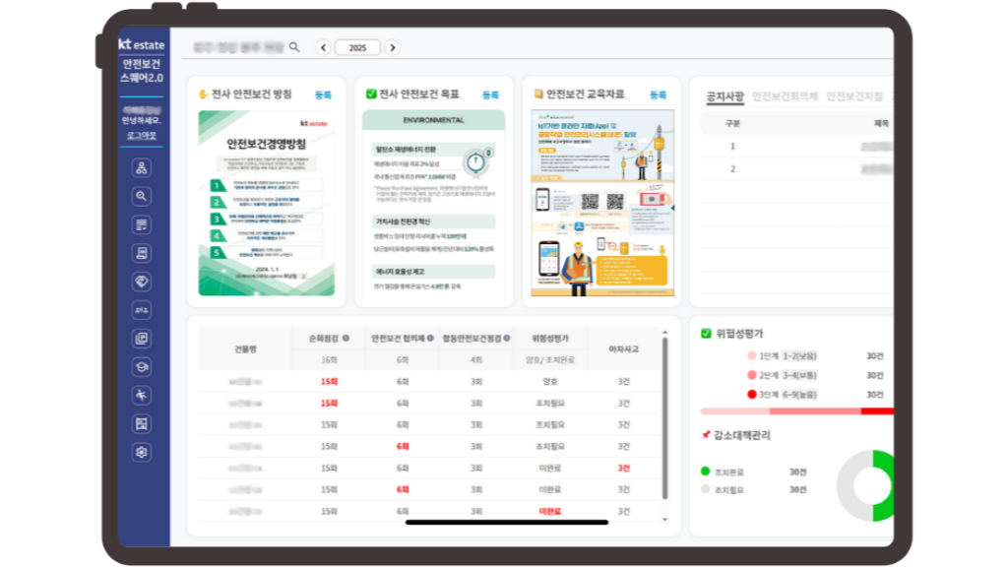Click the magnifier search icon in sidebar
The width and height of the screenshot is (1008, 567).
tap(142, 196)
